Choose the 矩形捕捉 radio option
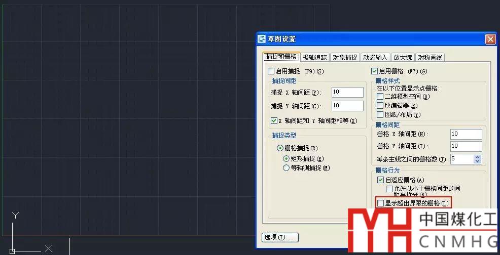Viewport: 500px width, 255px height. coord(287,159)
